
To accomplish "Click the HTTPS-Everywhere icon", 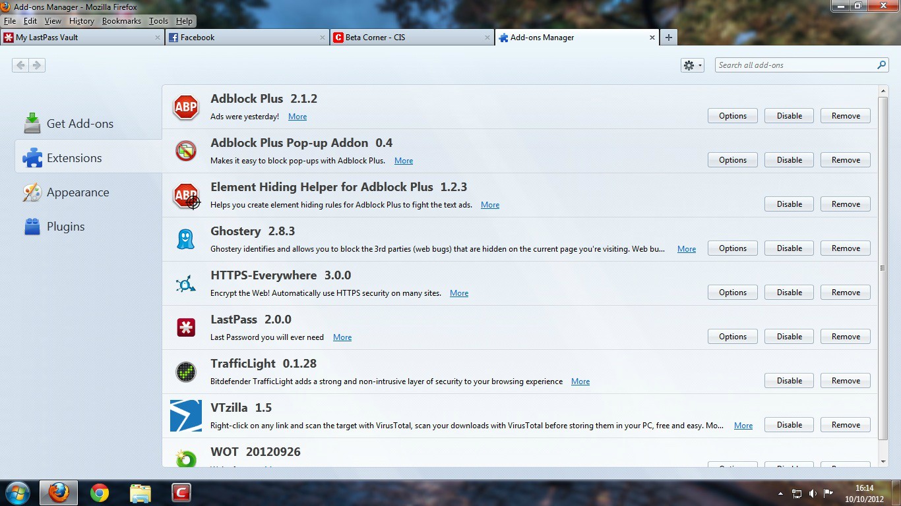I will (x=186, y=284).
